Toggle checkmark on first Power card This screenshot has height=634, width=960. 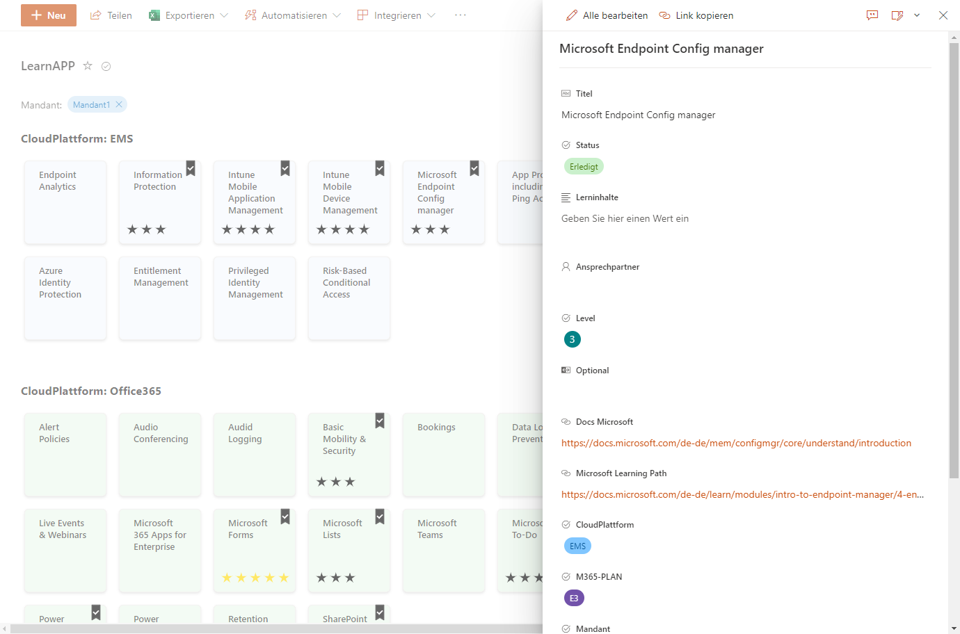pyautogui.click(x=96, y=612)
